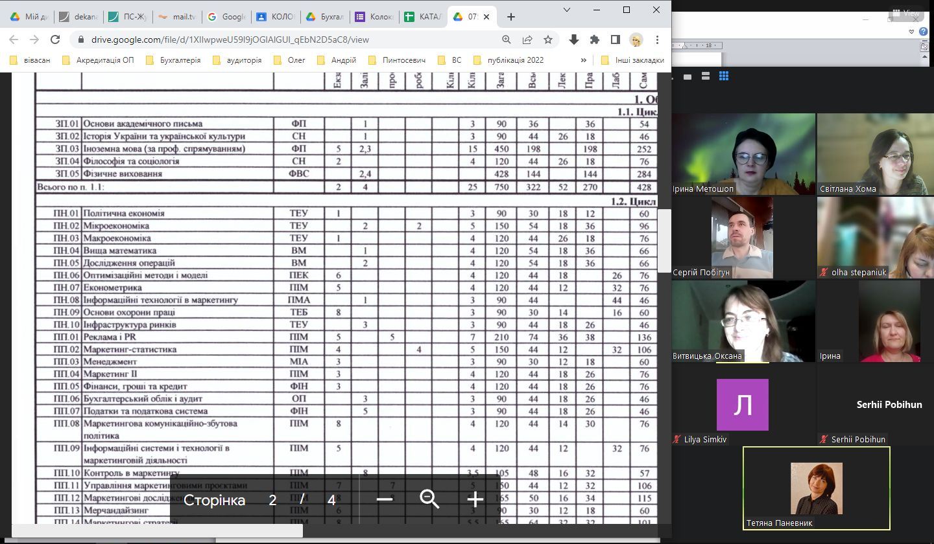Open the Інші закладки folder
934x544 pixels.
tap(632, 60)
